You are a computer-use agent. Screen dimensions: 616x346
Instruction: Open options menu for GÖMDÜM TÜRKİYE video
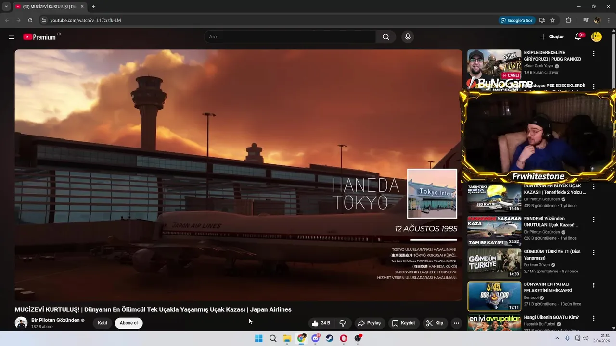click(x=594, y=252)
